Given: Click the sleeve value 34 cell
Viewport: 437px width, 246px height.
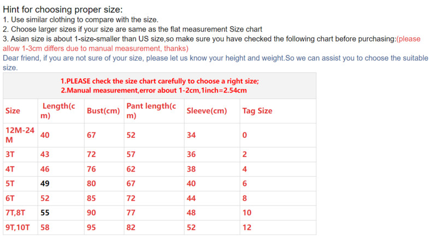Looking at the screenshot, I should point(191,135).
